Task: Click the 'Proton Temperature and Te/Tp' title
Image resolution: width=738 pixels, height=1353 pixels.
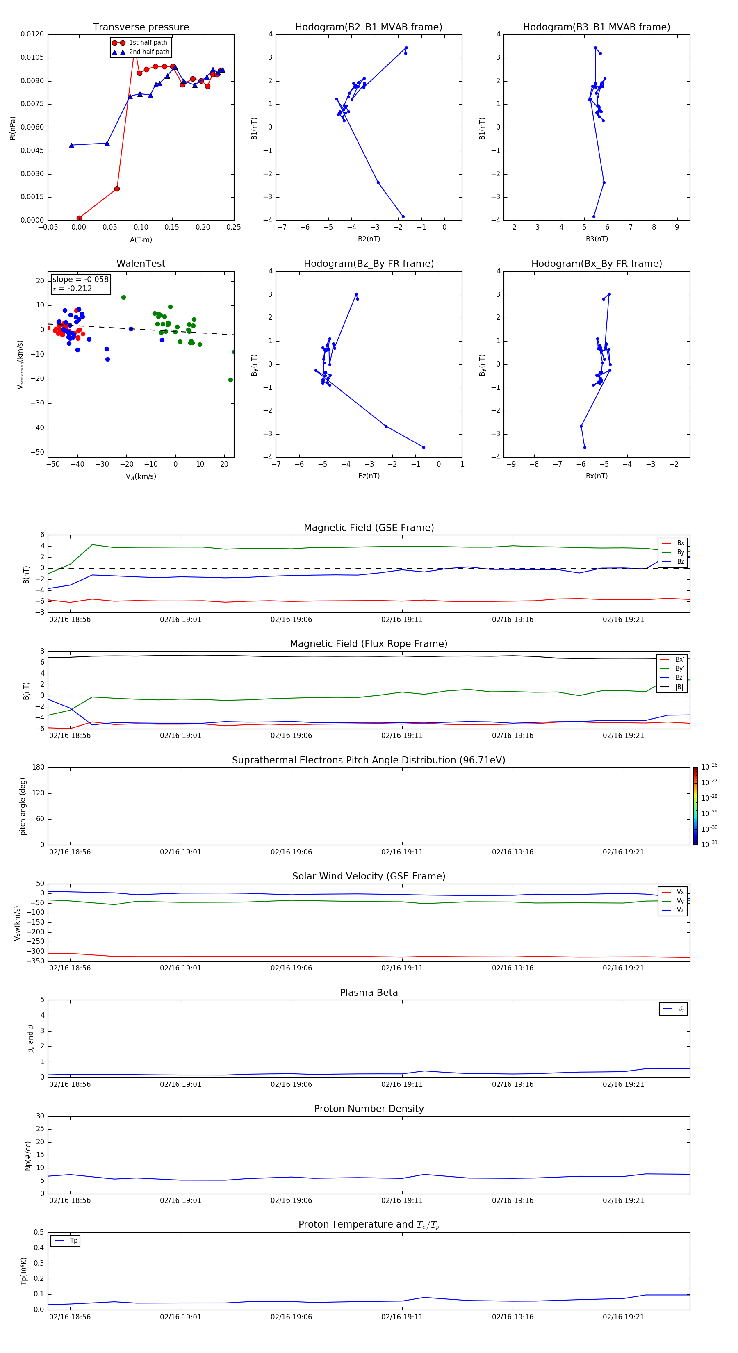Action: [x=369, y=1225]
